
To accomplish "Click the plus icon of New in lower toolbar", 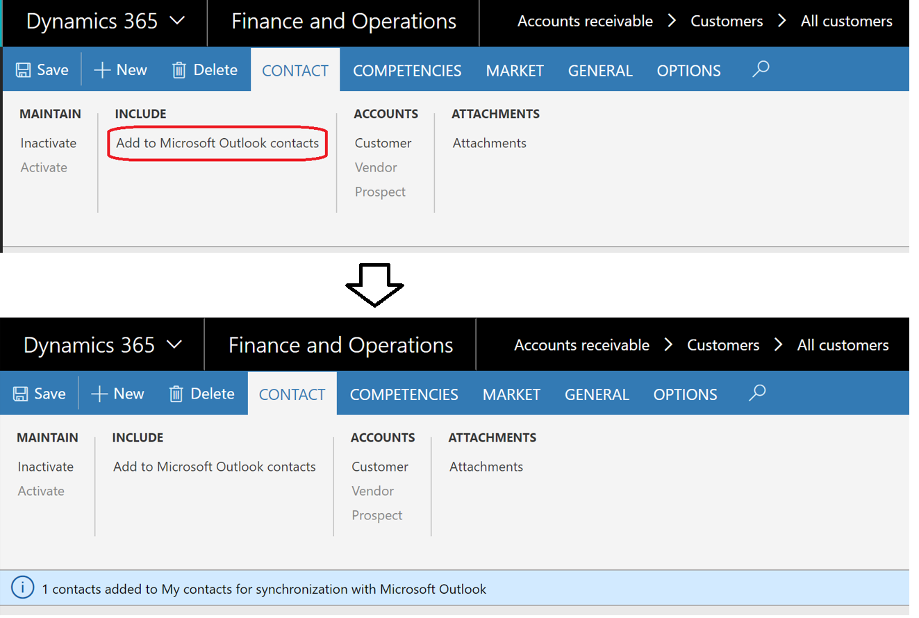I will coord(99,394).
